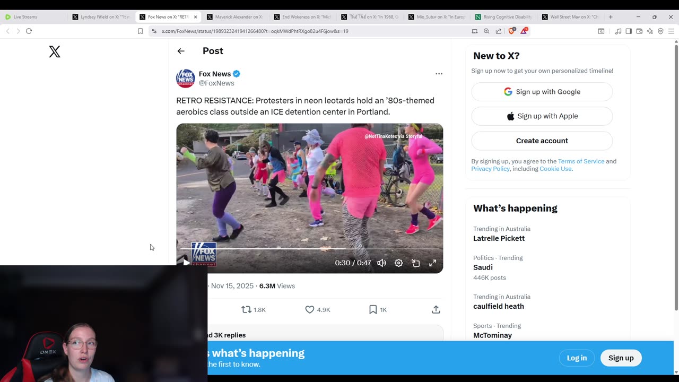Open the Brave VPN shield icon
The image size is (679, 382).
[660, 31]
